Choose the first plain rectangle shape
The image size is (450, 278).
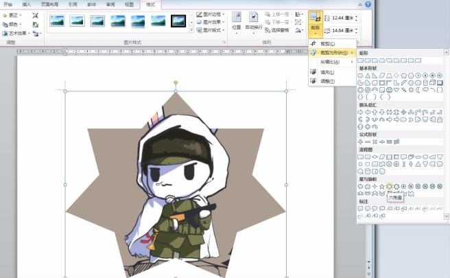pyautogui.click(x=360, y=60)
